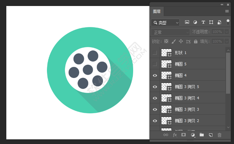
Task: Show the hidden 椭圆 5 layer
Action: 155,64
